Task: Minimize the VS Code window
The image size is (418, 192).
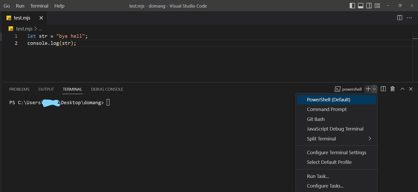Action: tap(388, 5)
